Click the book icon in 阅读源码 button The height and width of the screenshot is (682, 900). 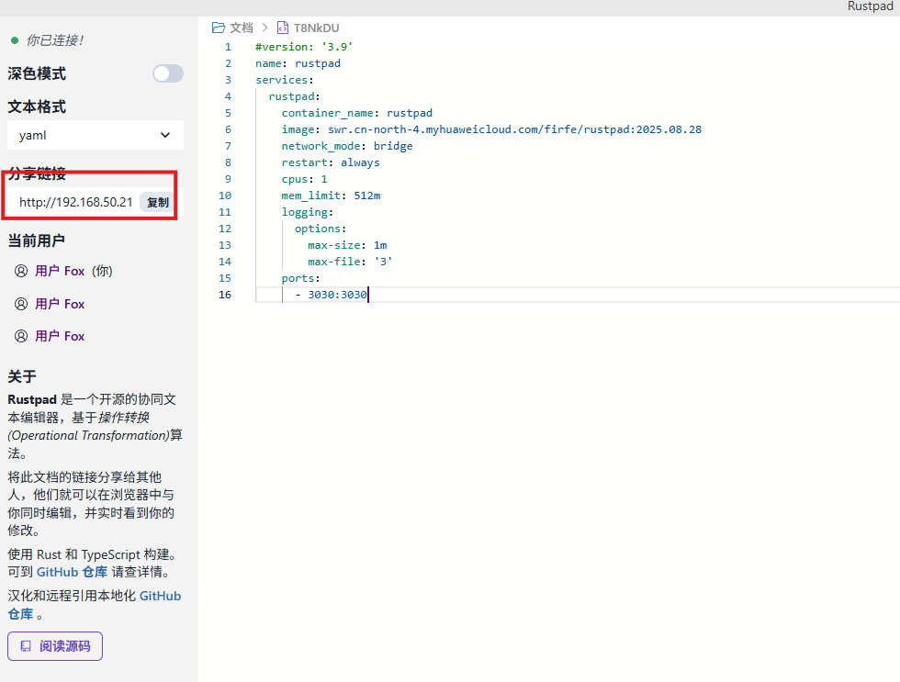tap(26, 646)
